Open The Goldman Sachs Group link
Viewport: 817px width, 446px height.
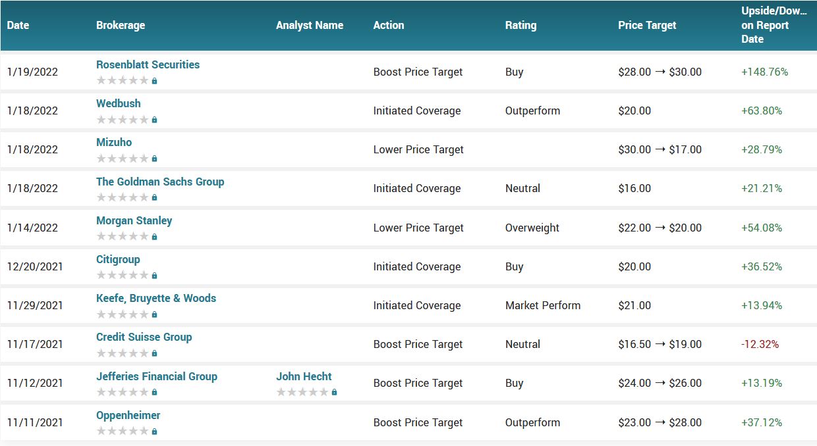(160, 182)
